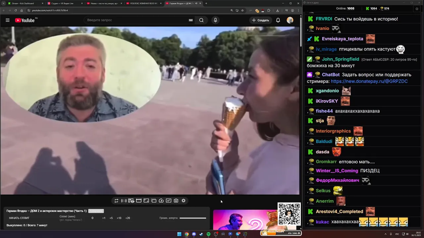Image resolution: width=424 pixels, height=238 pixels.
Task: Open the browser extensions puzzle icon
Action: tap(269, 10)
